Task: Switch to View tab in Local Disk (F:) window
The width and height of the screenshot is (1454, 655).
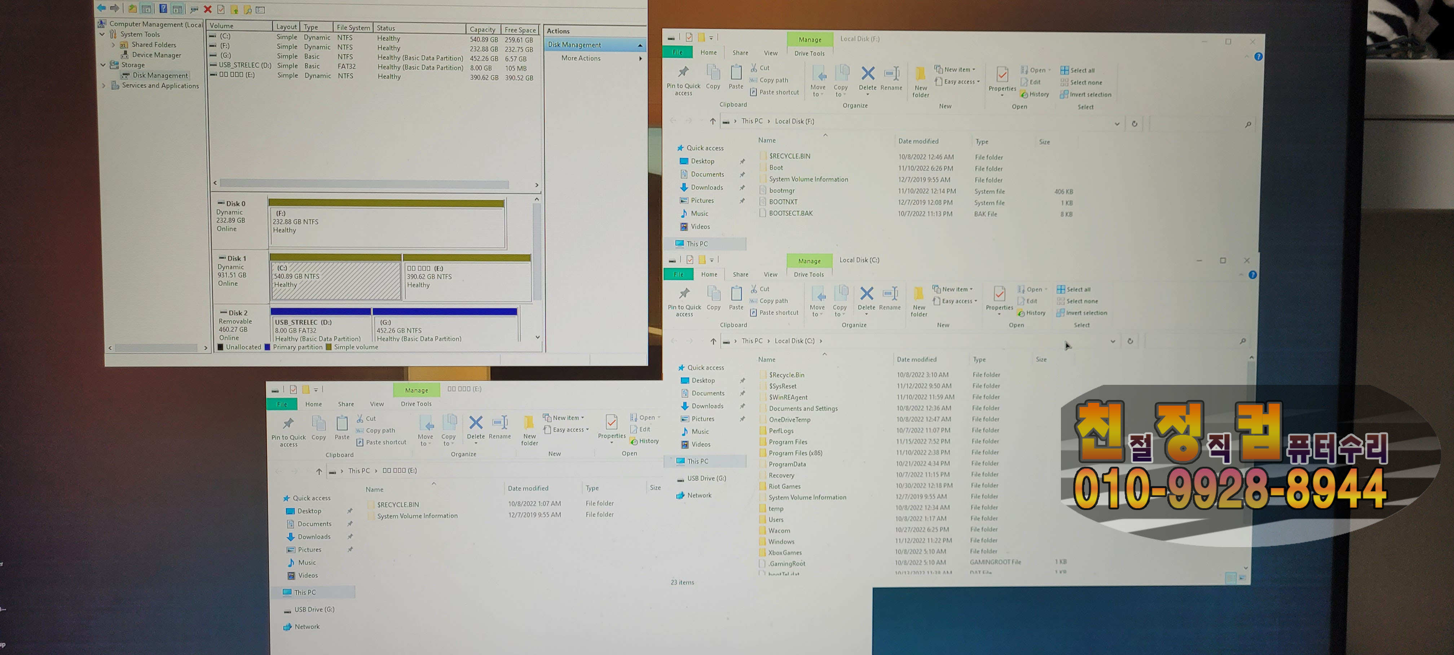Action: click(x=771, y=53)
